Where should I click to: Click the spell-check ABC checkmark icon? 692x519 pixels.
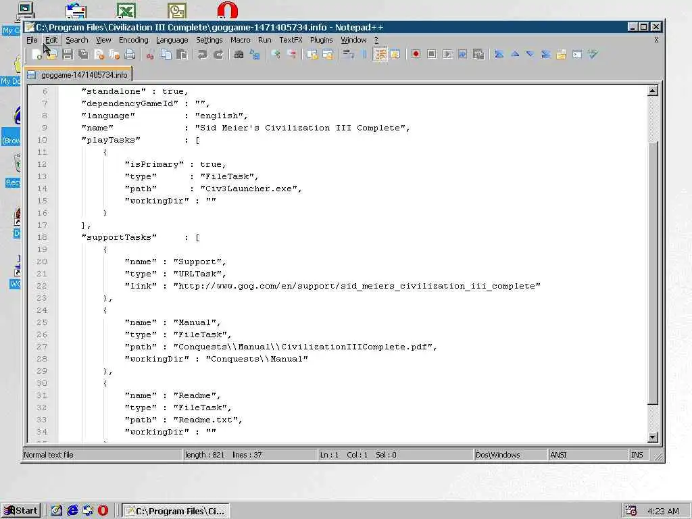coord(593,54)
